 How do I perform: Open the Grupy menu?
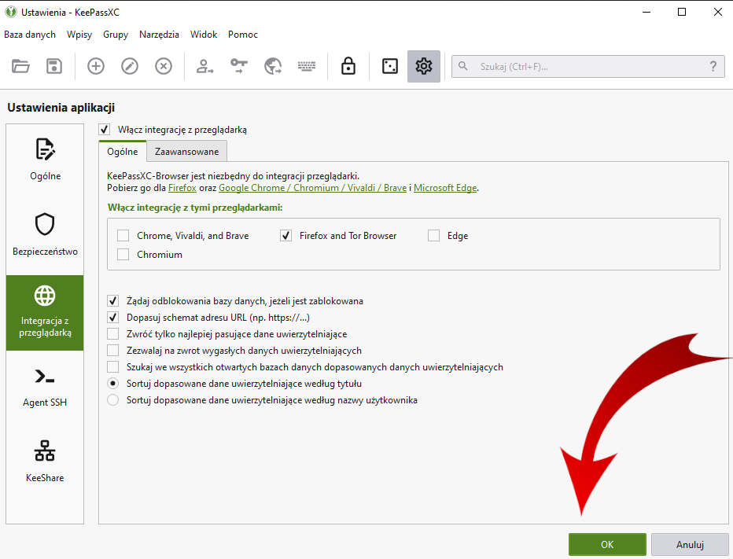pos(116,35)
